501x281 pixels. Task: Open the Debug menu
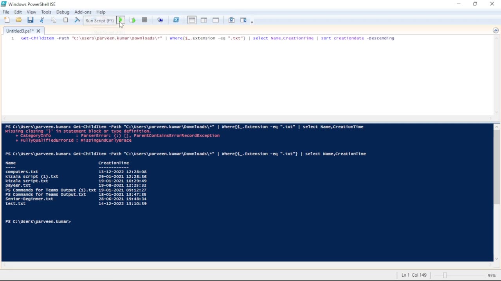(63, 12)
